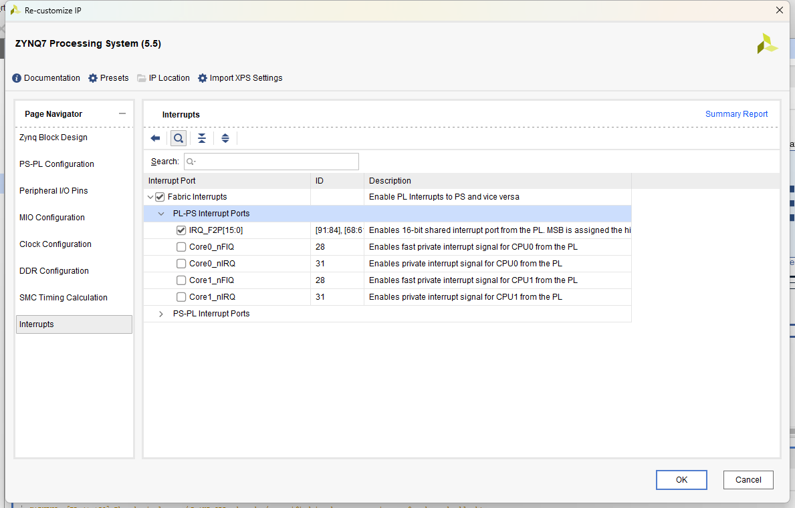Select the Interrupts navigator item

(x=74, y=324)
